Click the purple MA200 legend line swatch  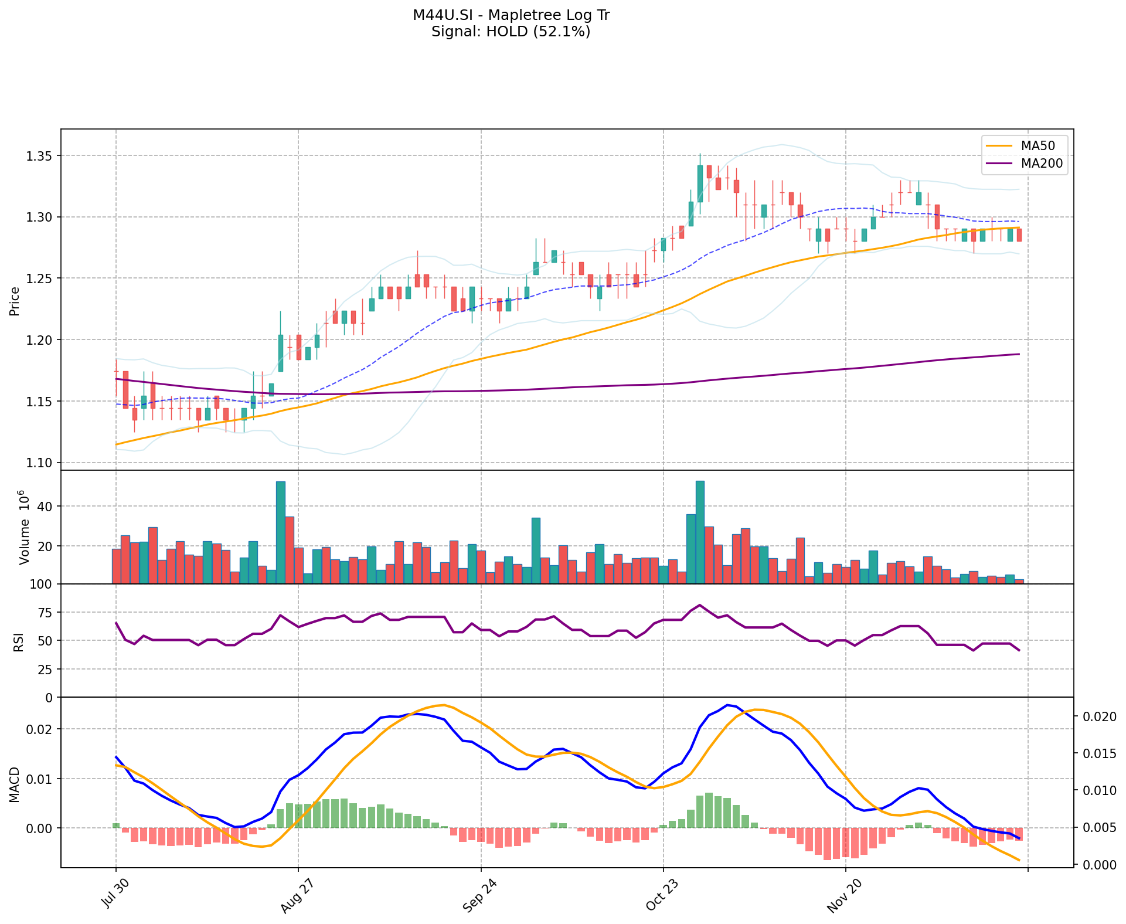999,164
